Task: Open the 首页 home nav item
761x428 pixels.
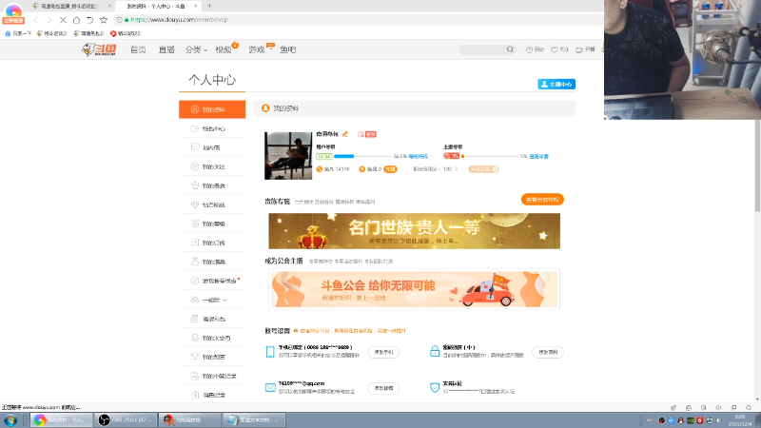Action: [138, 49]
